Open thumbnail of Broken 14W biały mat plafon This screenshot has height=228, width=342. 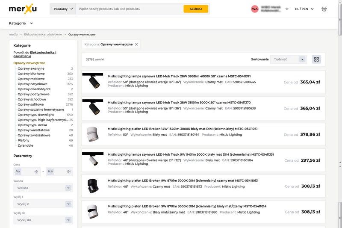[93, 134]
